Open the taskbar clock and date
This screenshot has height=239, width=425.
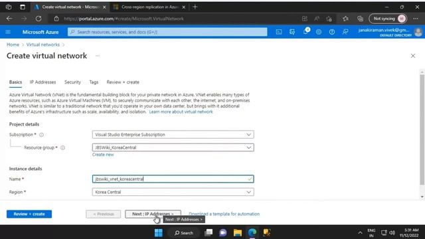pyautogui.click(x=409, y=232)
